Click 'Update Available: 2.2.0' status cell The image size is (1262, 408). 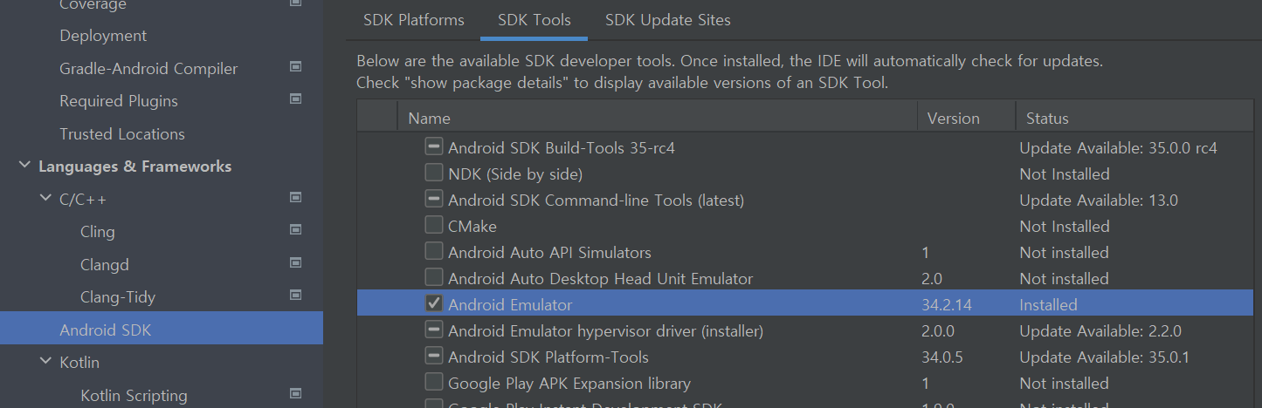click(x=1100, y=330)
